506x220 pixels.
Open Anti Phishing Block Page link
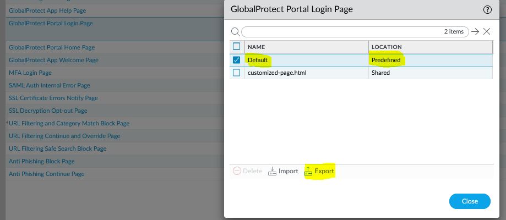tap(42, 161)
